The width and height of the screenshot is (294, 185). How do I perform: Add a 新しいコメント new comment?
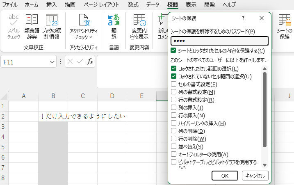click(162, 27)
